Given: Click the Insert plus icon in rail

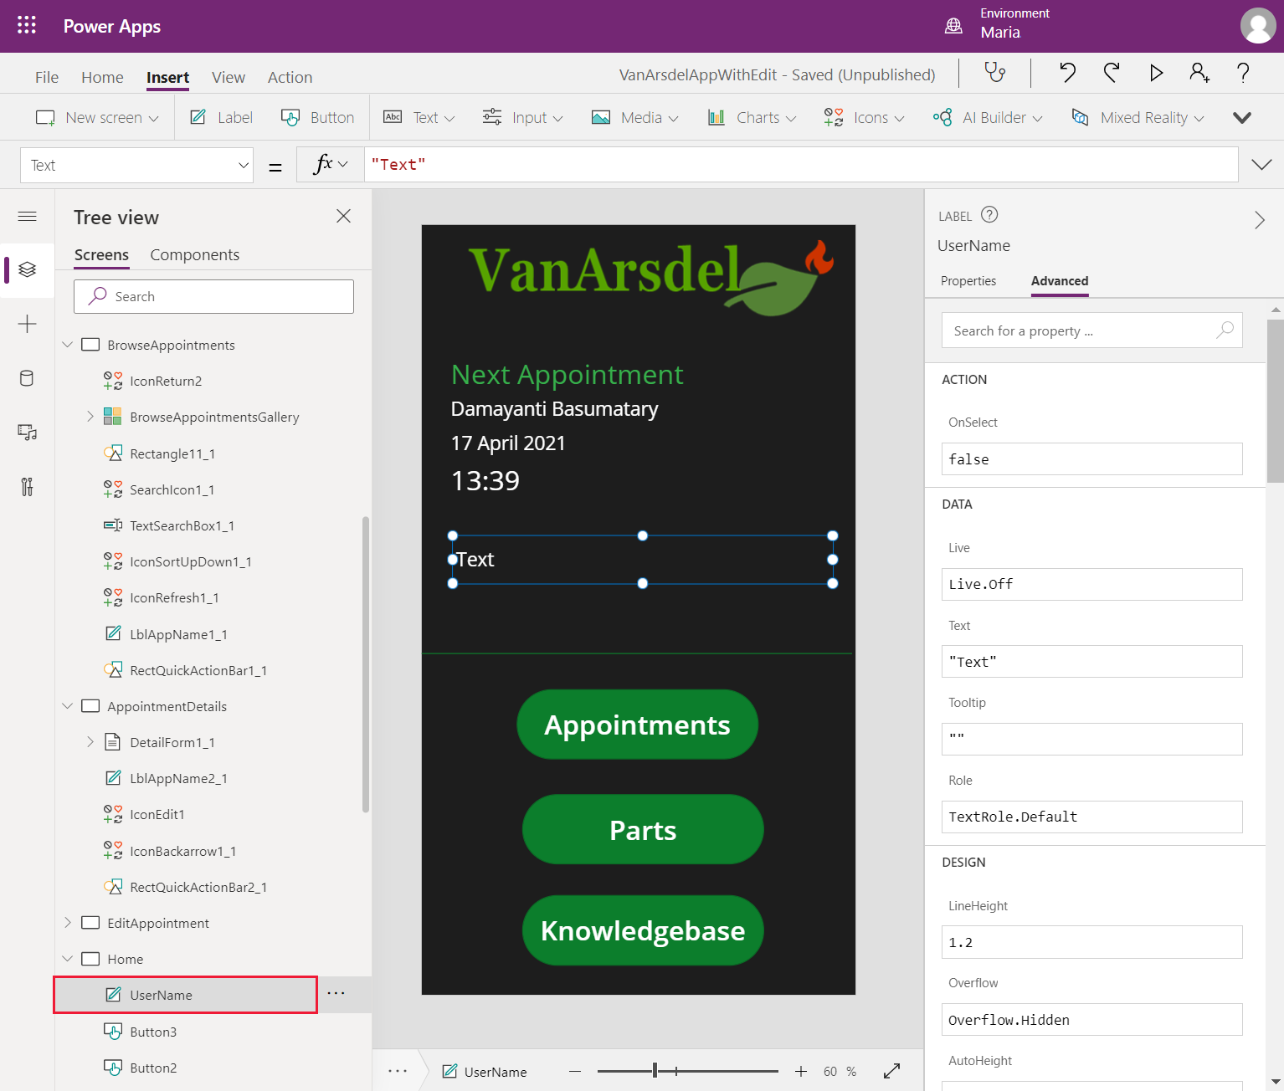Looking at the screenshot, I should pyautogui.click(x=27, y=324).
